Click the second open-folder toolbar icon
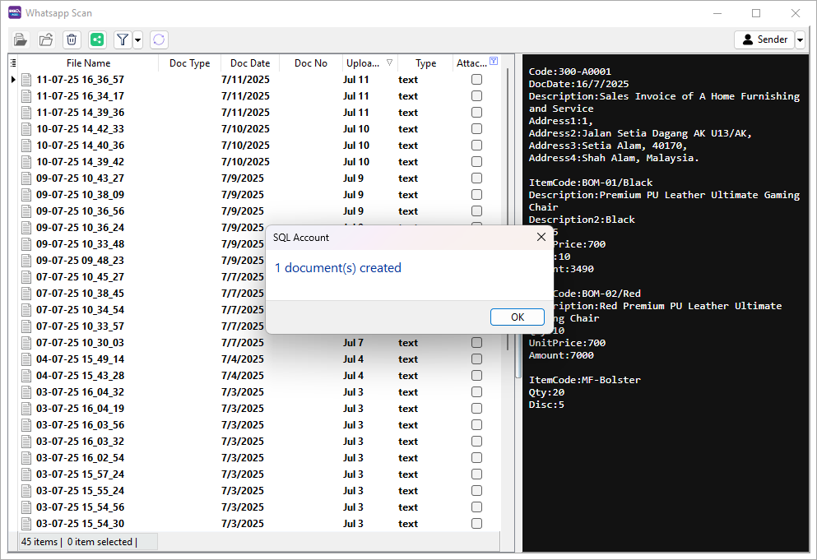The image size is (817, 560). click(x=46, y=39)
